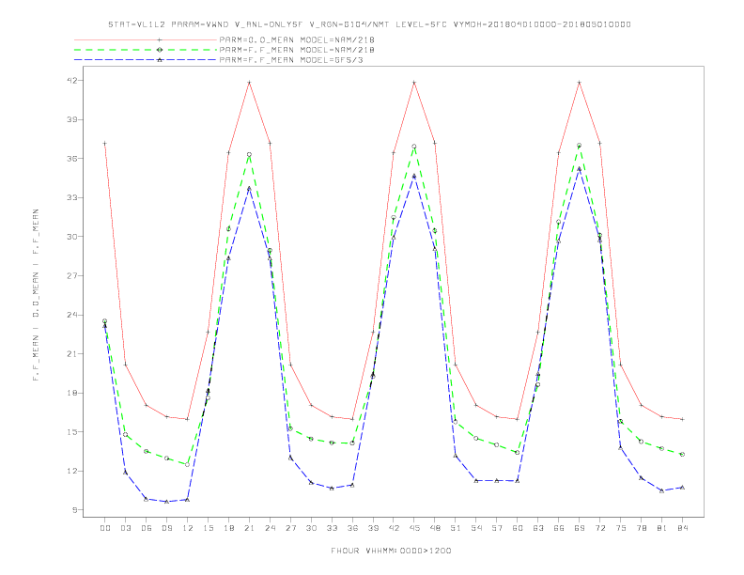Click x-axis forecast hour label 69
The width and height of the screenshot is (744, 575).
pyautogui.click(x=580, y=528)
